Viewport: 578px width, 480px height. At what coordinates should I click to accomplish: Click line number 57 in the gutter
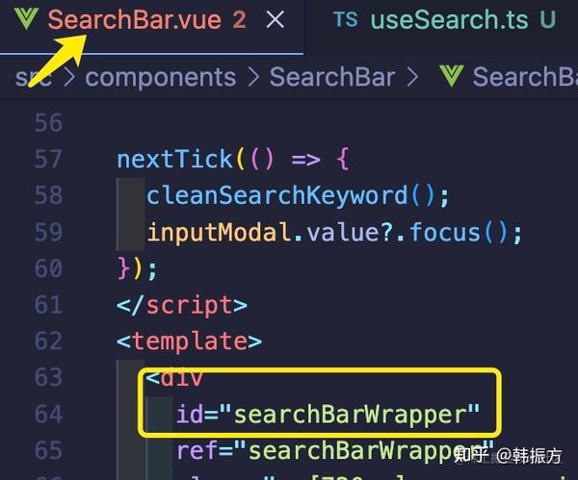click(48, 159)
